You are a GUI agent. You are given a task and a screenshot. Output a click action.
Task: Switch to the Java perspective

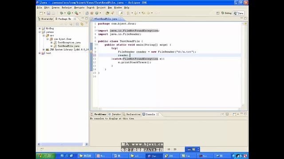click(x=239, y=13)
